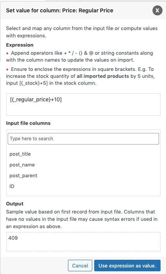Click the 409 sample output value
Image resolution: width=166 pixels, height=274 pixels.
point(13,238)
